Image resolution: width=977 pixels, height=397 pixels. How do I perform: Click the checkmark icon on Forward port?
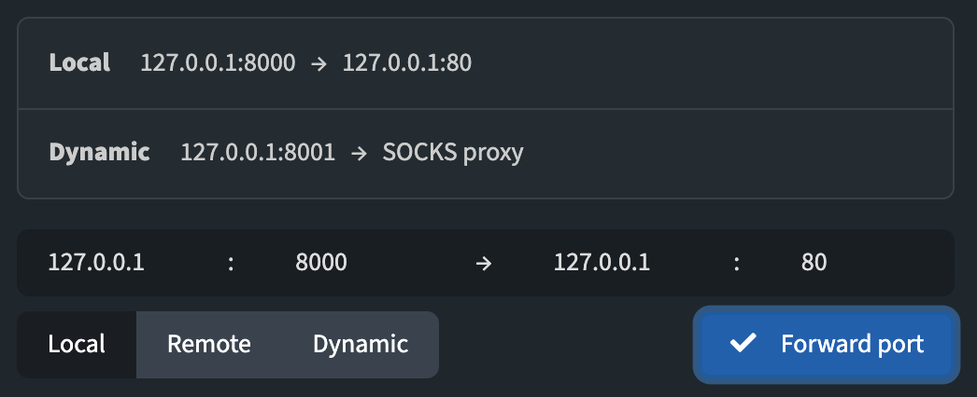(743, 343)
